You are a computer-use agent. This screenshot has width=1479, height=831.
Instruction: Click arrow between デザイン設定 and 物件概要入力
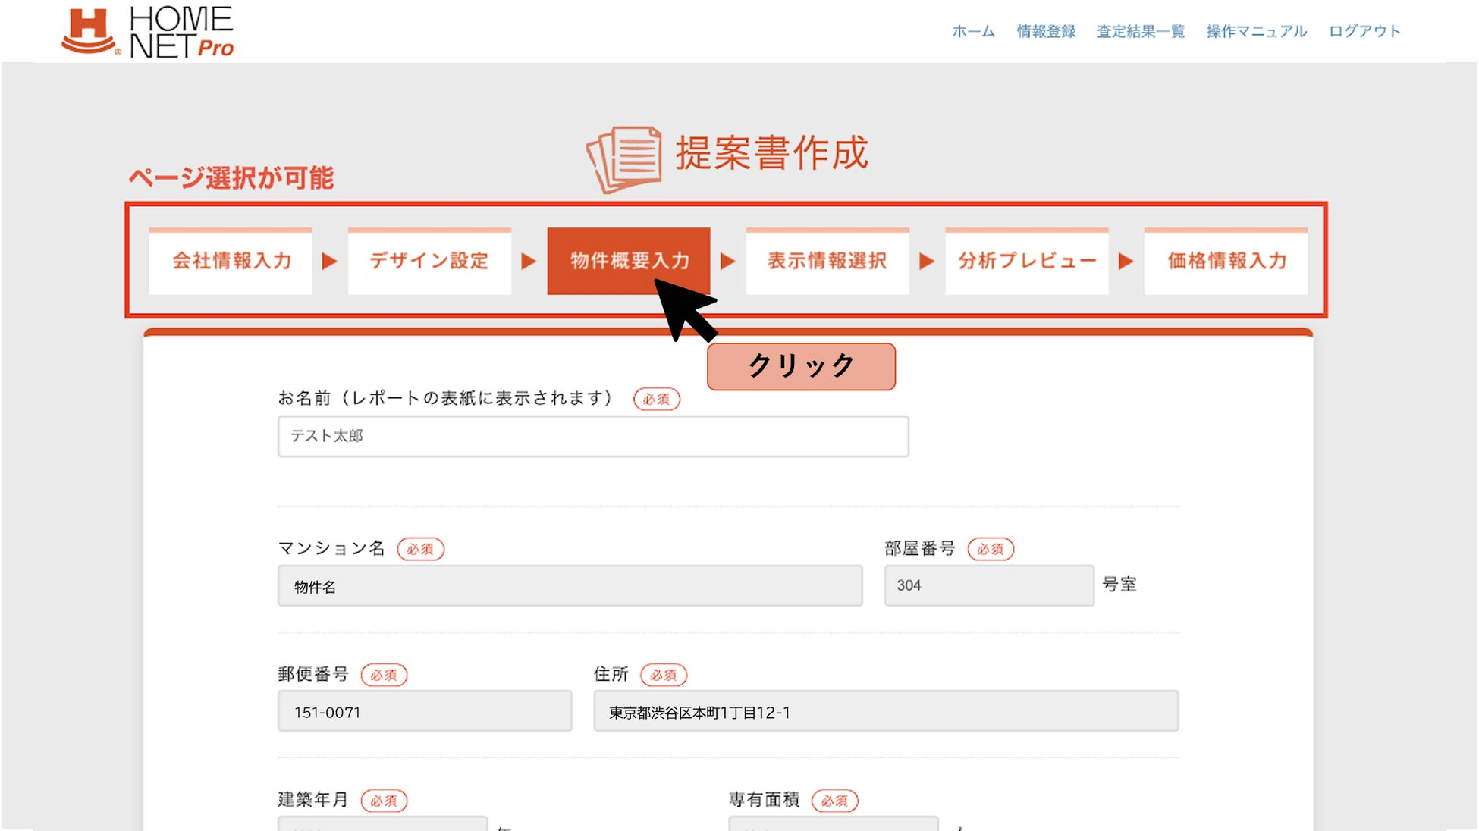(529, 262)
